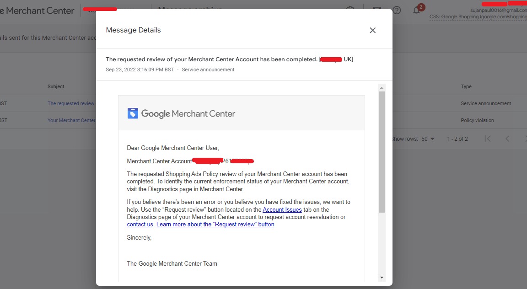This screenshot has width=527, height=289.
Task: Click 'The Google Merchant Center Team' signature
Action: point(172,264)
